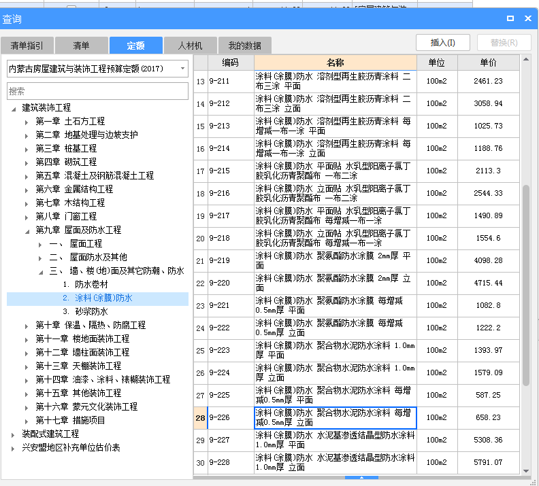
Task: Click the 名称 column header
Action: point(335,63)
